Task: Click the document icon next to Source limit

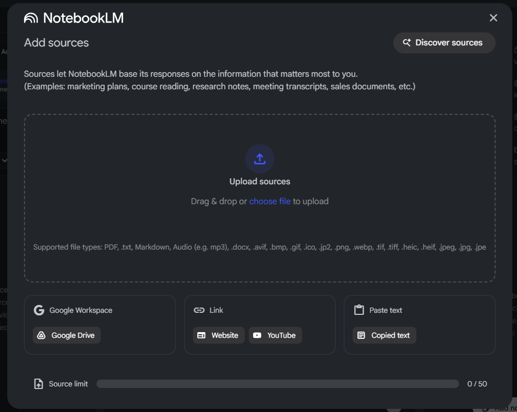Action: 39,383
